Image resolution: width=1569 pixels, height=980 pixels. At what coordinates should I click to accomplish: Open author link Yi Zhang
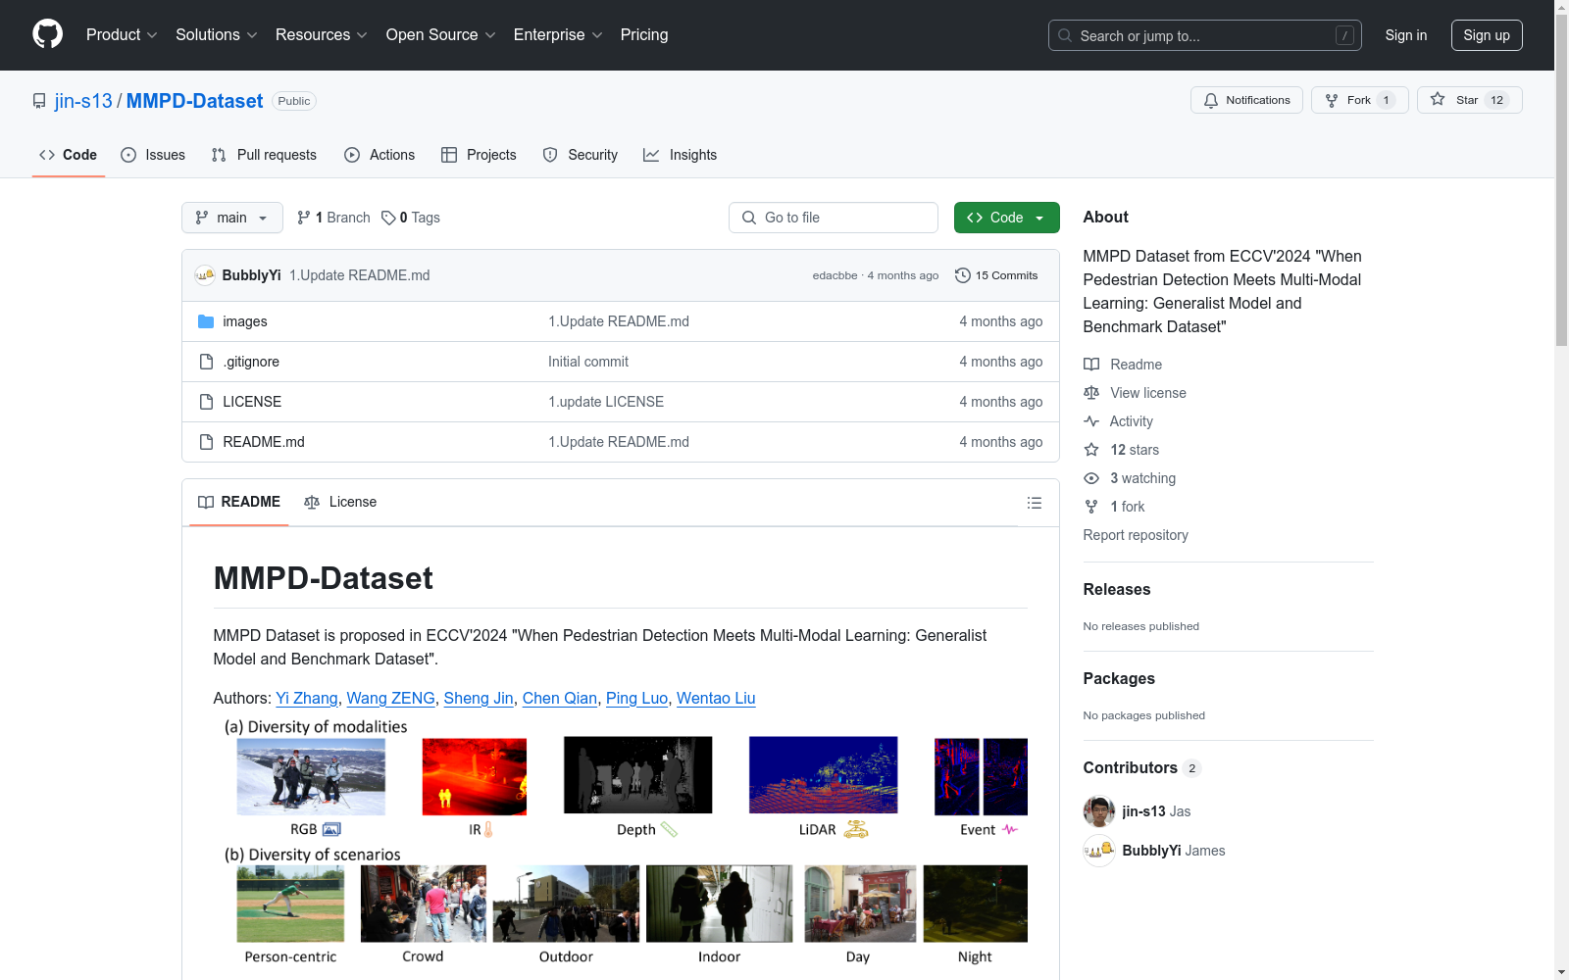coord(306,698)
